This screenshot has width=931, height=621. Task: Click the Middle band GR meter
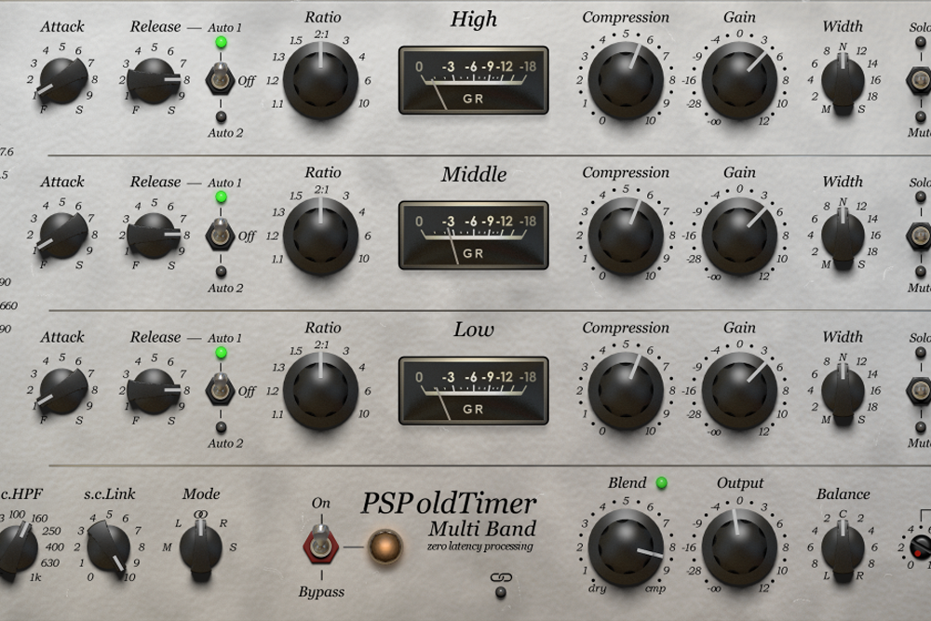pyautogui.click(x=473, y=236)
